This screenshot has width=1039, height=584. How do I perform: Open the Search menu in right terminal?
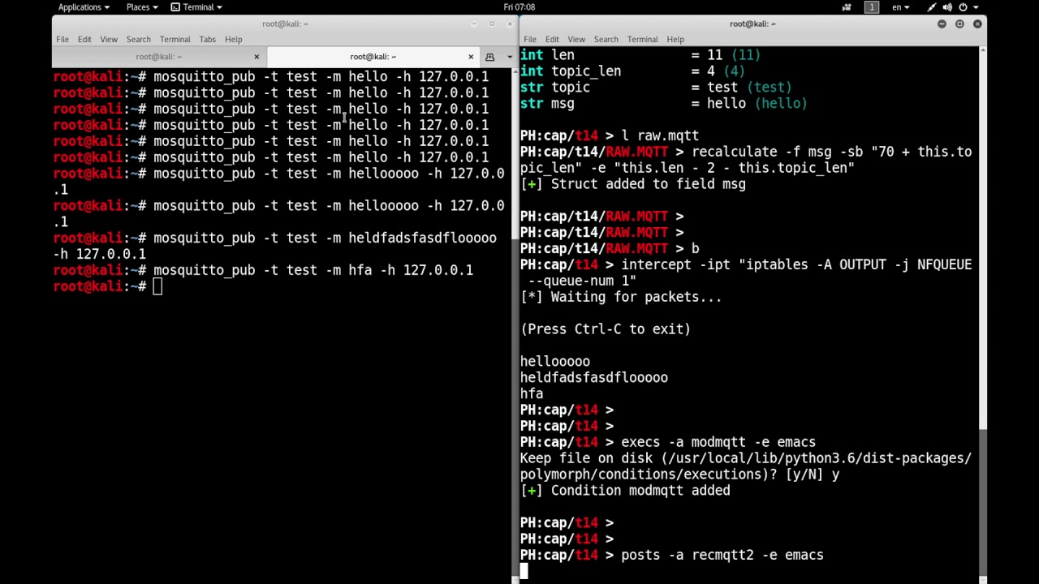coord(606,39)
